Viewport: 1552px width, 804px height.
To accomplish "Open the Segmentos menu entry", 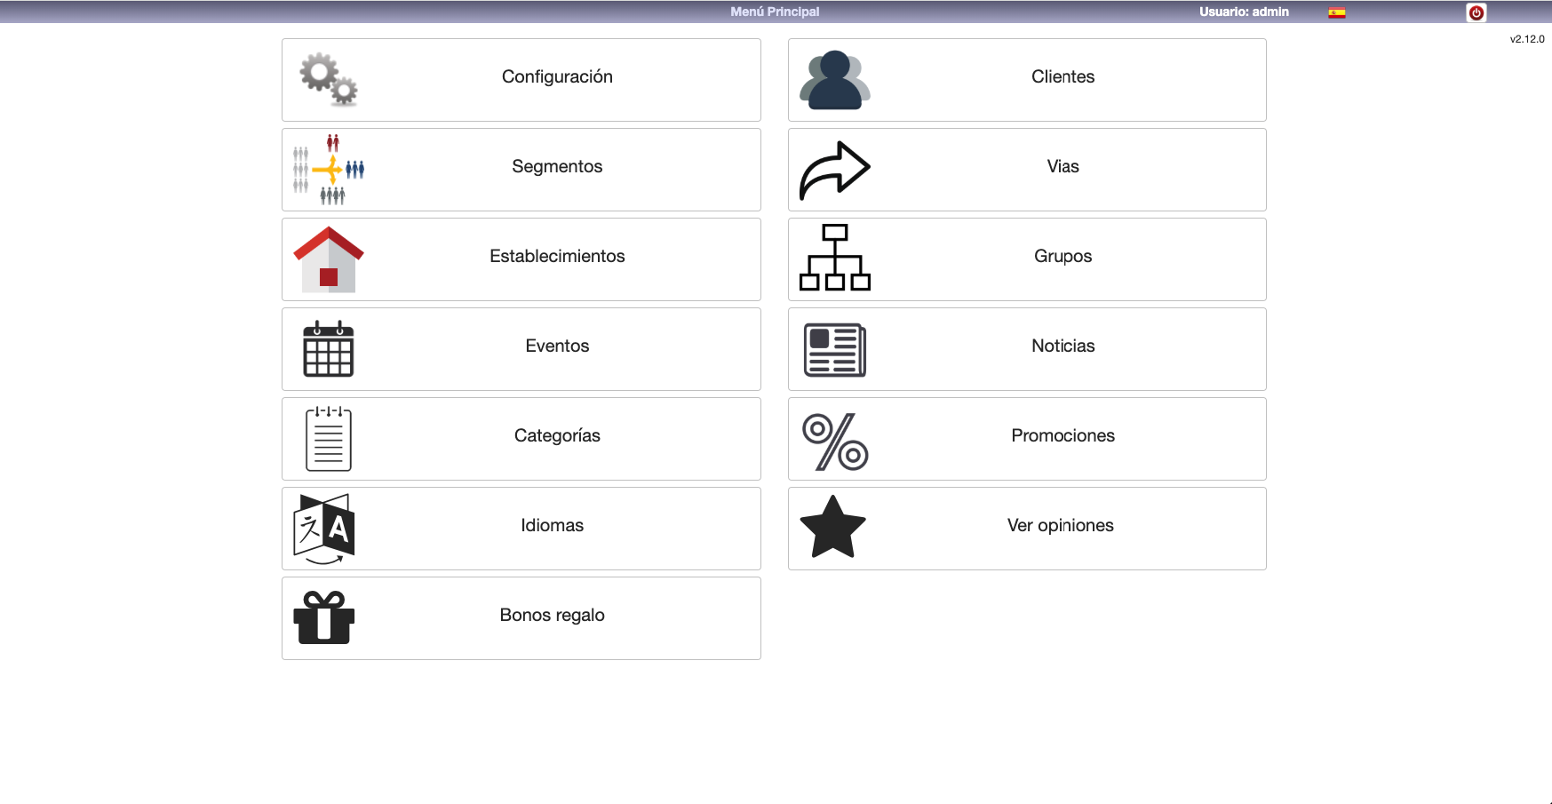I will point(557,167).
